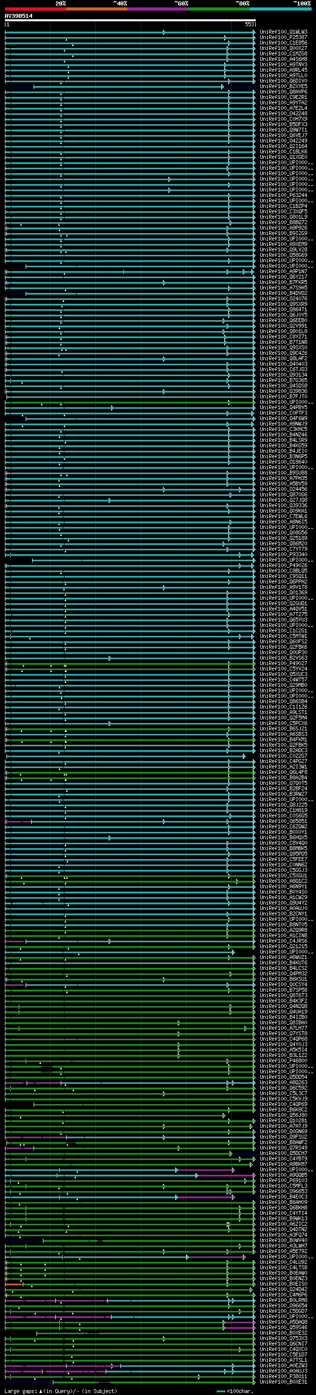Select the UniRef100_Q8AVP6 label
Viewport: 316px width, 1395px height.
click(283, 92)
